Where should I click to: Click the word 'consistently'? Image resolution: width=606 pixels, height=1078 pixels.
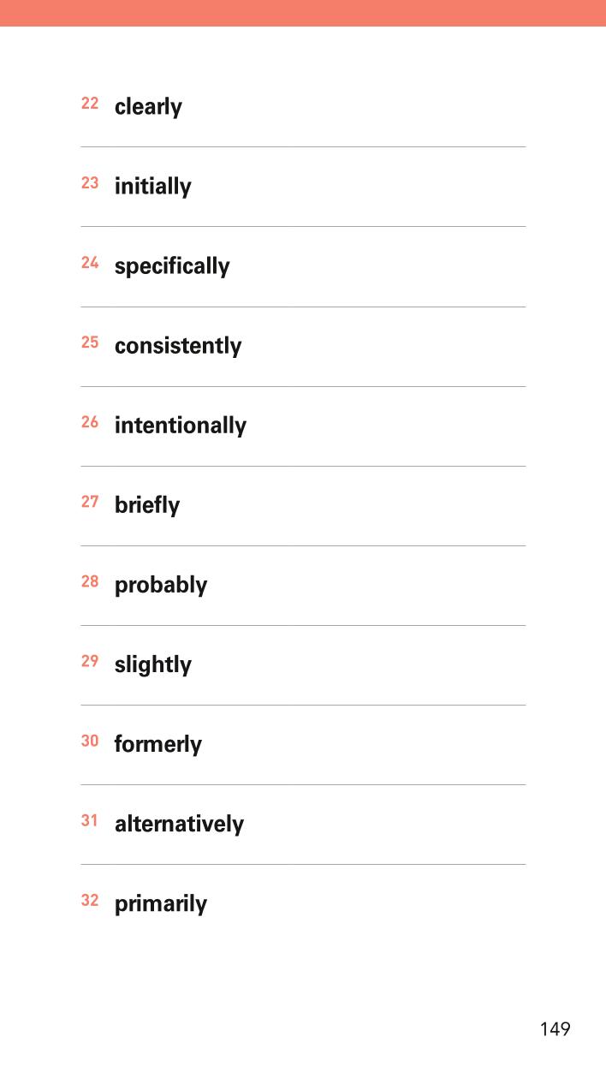click(x=178, y=346)
